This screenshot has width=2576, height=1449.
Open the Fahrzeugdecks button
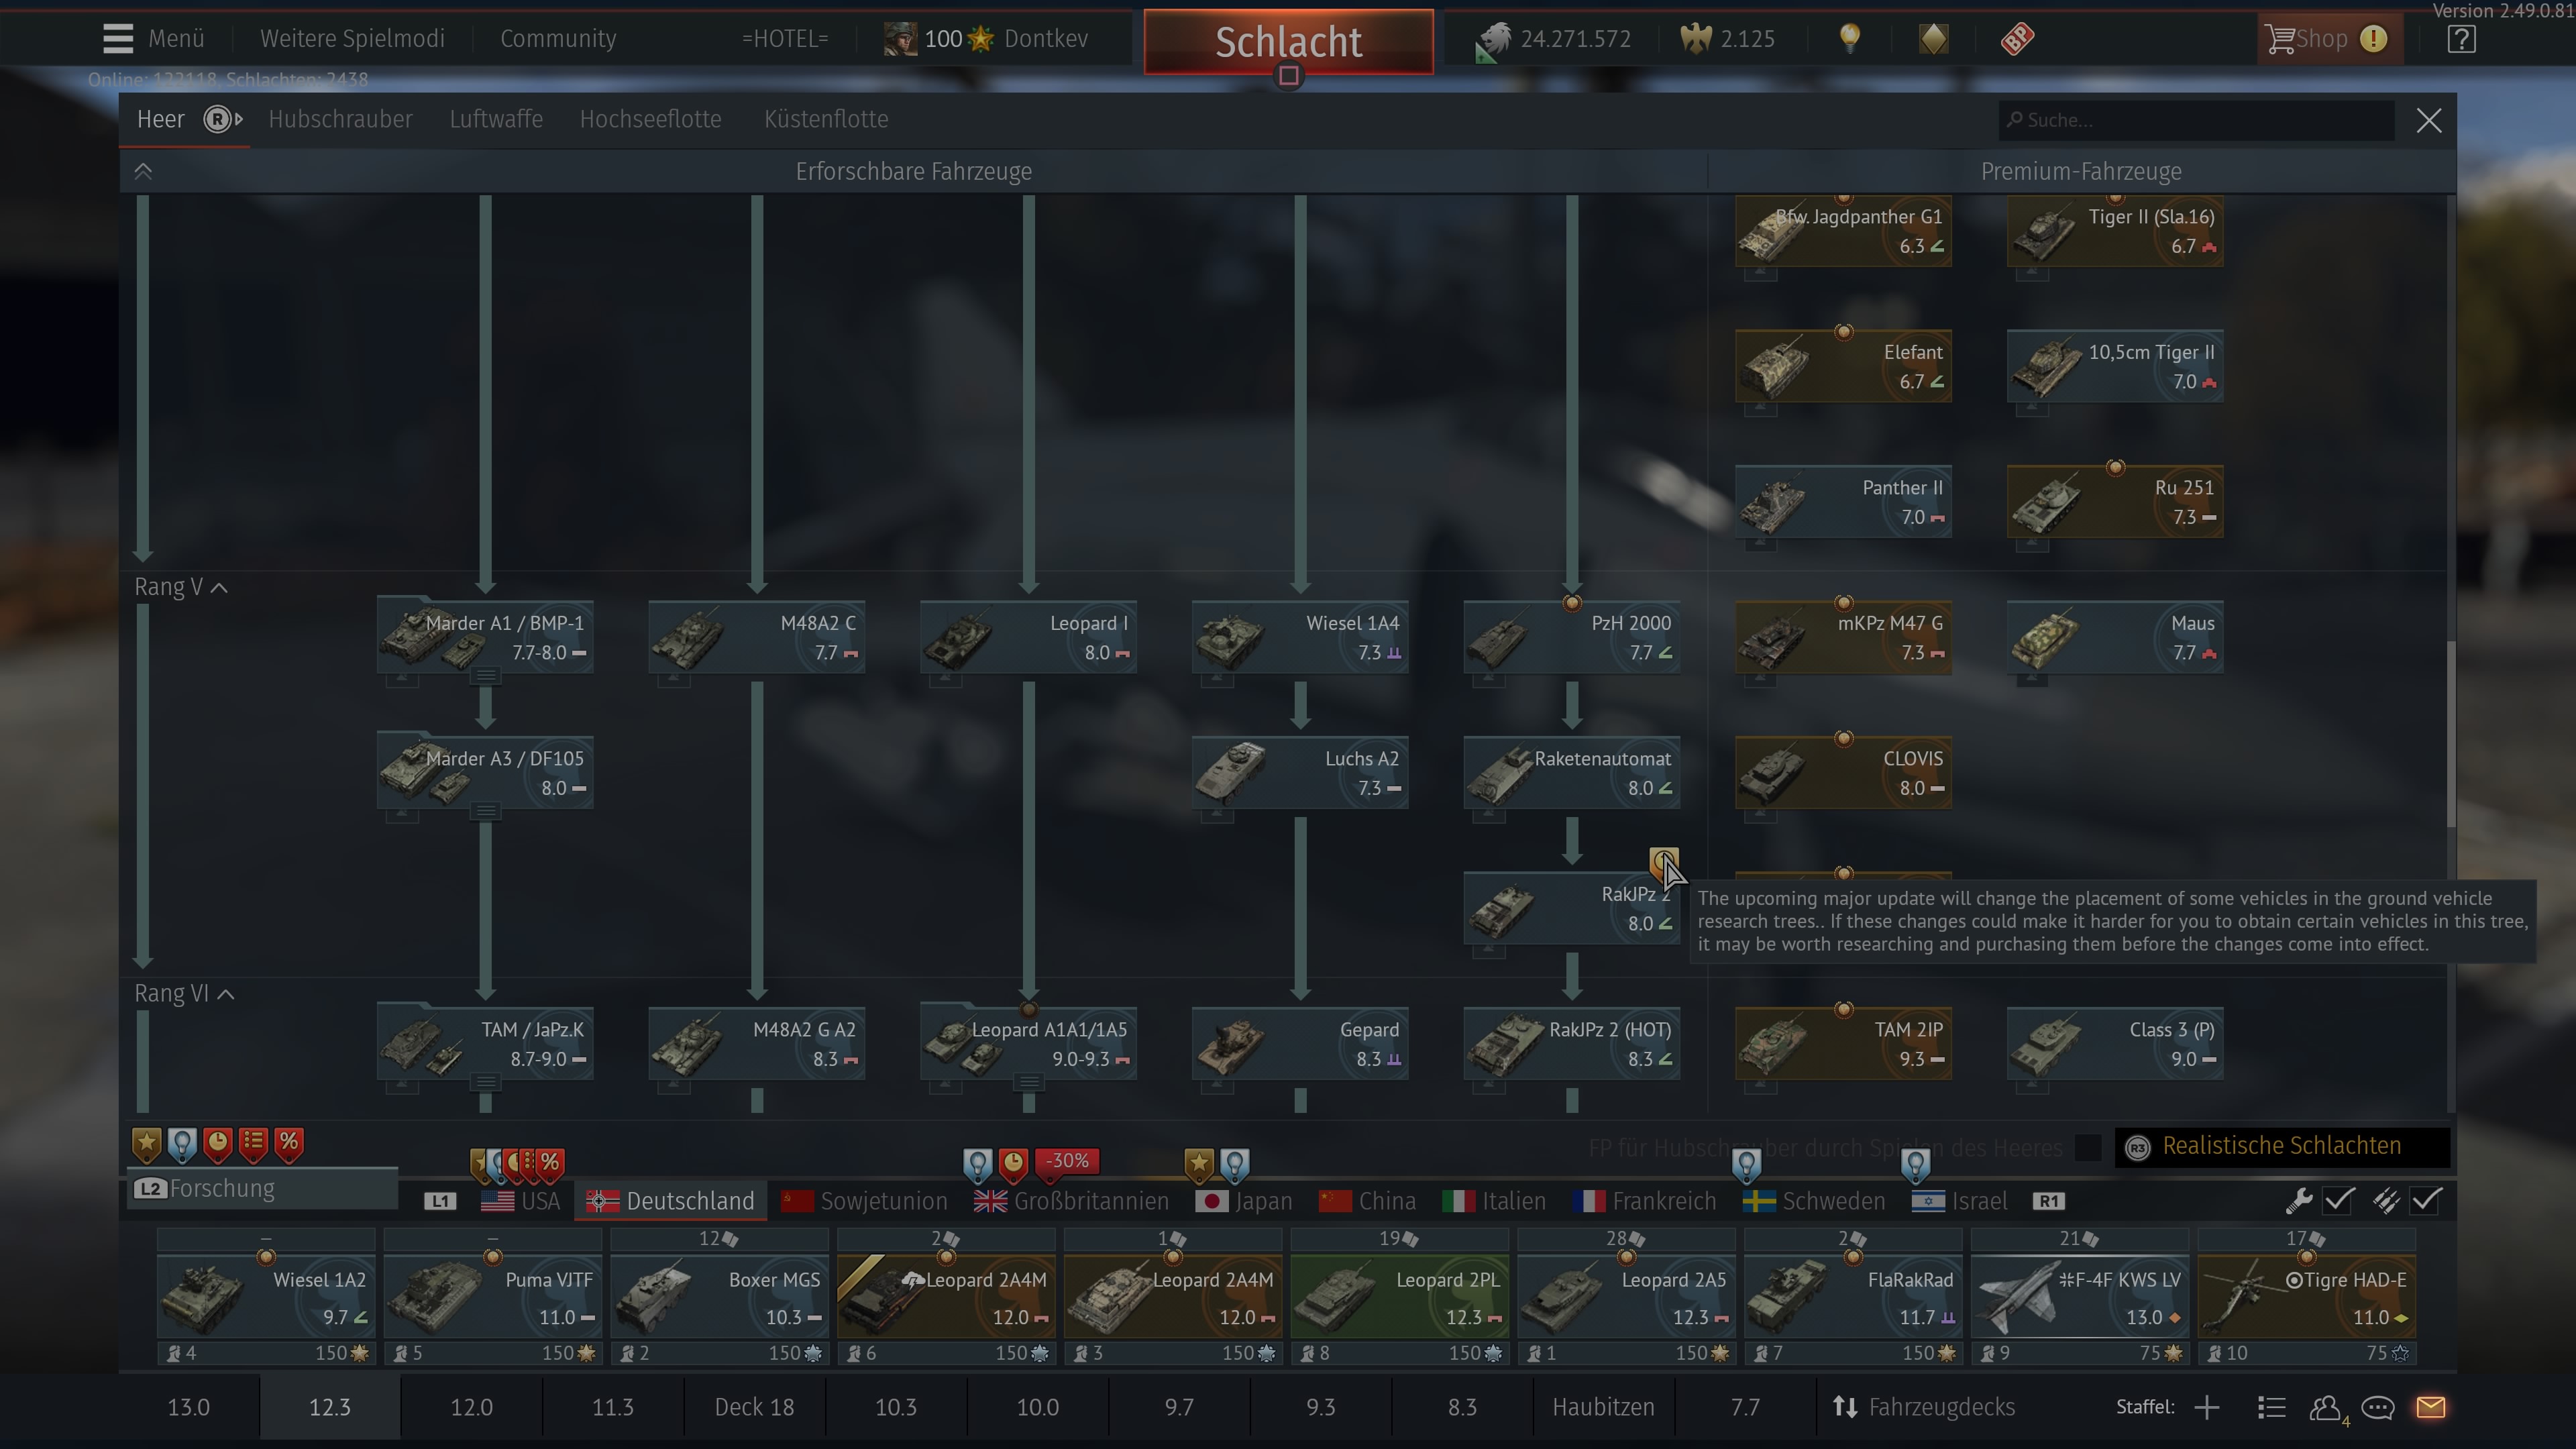(1923, 1407)
